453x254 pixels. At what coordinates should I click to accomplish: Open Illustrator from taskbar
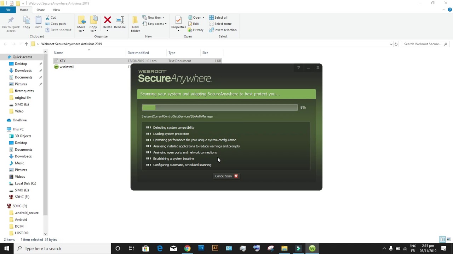click(x=215, y=248)
